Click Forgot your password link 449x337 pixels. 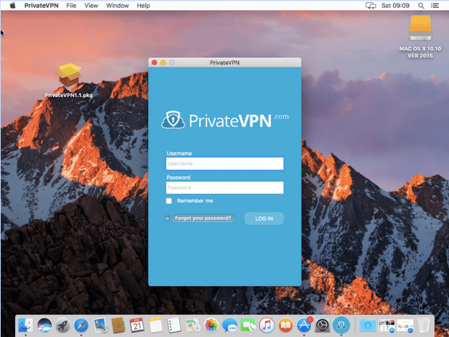pyautogui.click(x=203, y=218)
